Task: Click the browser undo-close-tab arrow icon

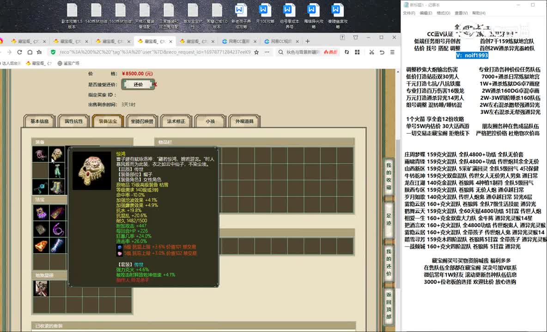Action: (x=382, y=52)
